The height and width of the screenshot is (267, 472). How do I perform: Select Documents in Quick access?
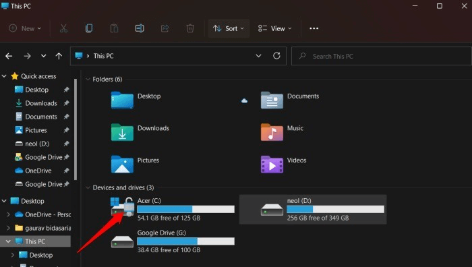(41, 117)
